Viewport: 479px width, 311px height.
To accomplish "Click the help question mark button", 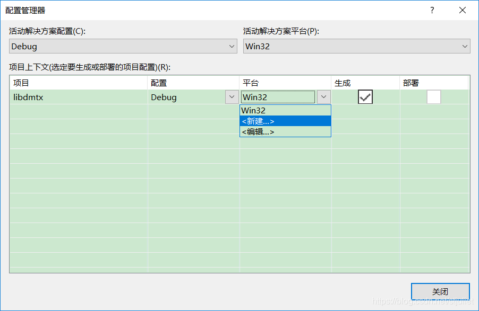I will (432, 10).
